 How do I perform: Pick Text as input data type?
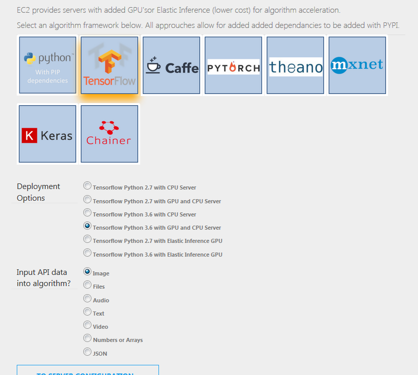[87, 311]
